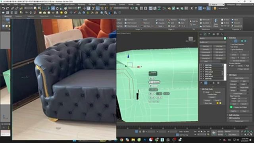Image resolution: width=254 pixels, height=143 pixels.
Task: Click the ViewCube in the viewport
Action: [x=190, y=39]
